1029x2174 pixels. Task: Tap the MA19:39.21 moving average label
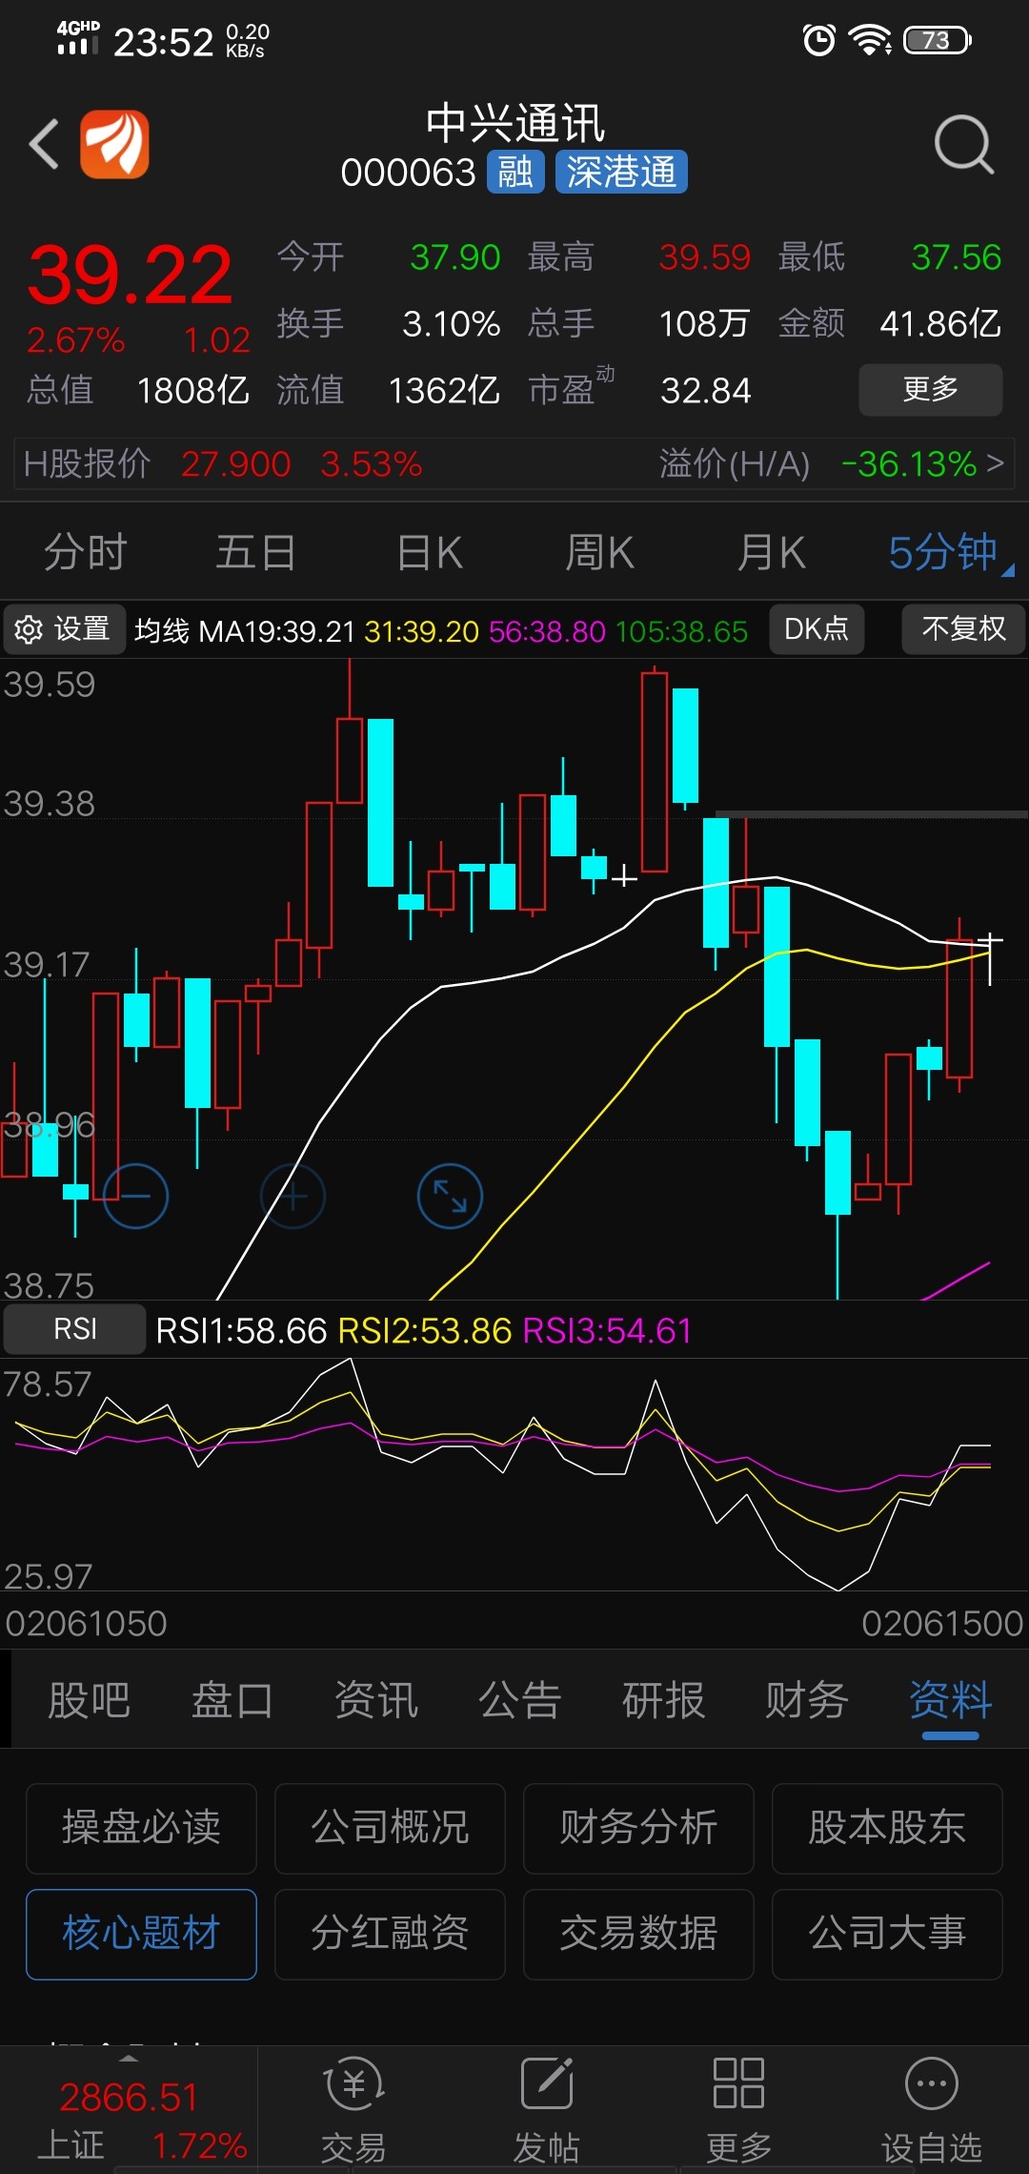click(276, 631)
